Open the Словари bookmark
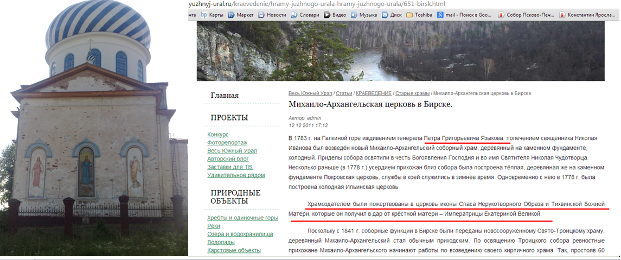Image resolution: width=621 pixels, height=260 pixels. click(x=305, y=15)
